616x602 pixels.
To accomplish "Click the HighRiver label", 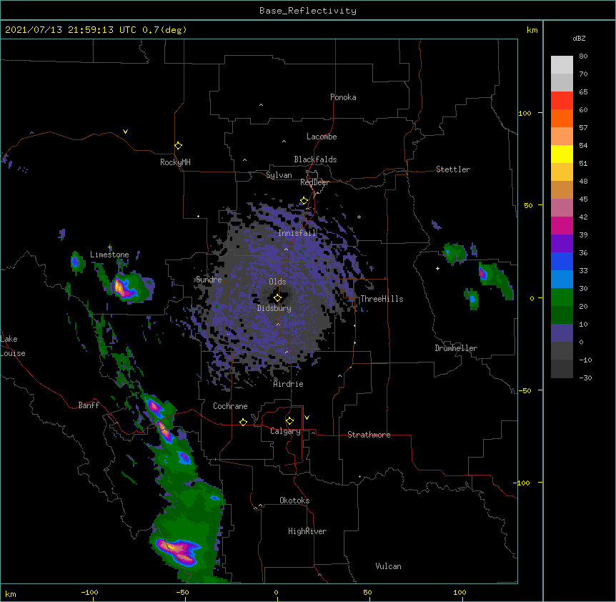I will point(307,531).
